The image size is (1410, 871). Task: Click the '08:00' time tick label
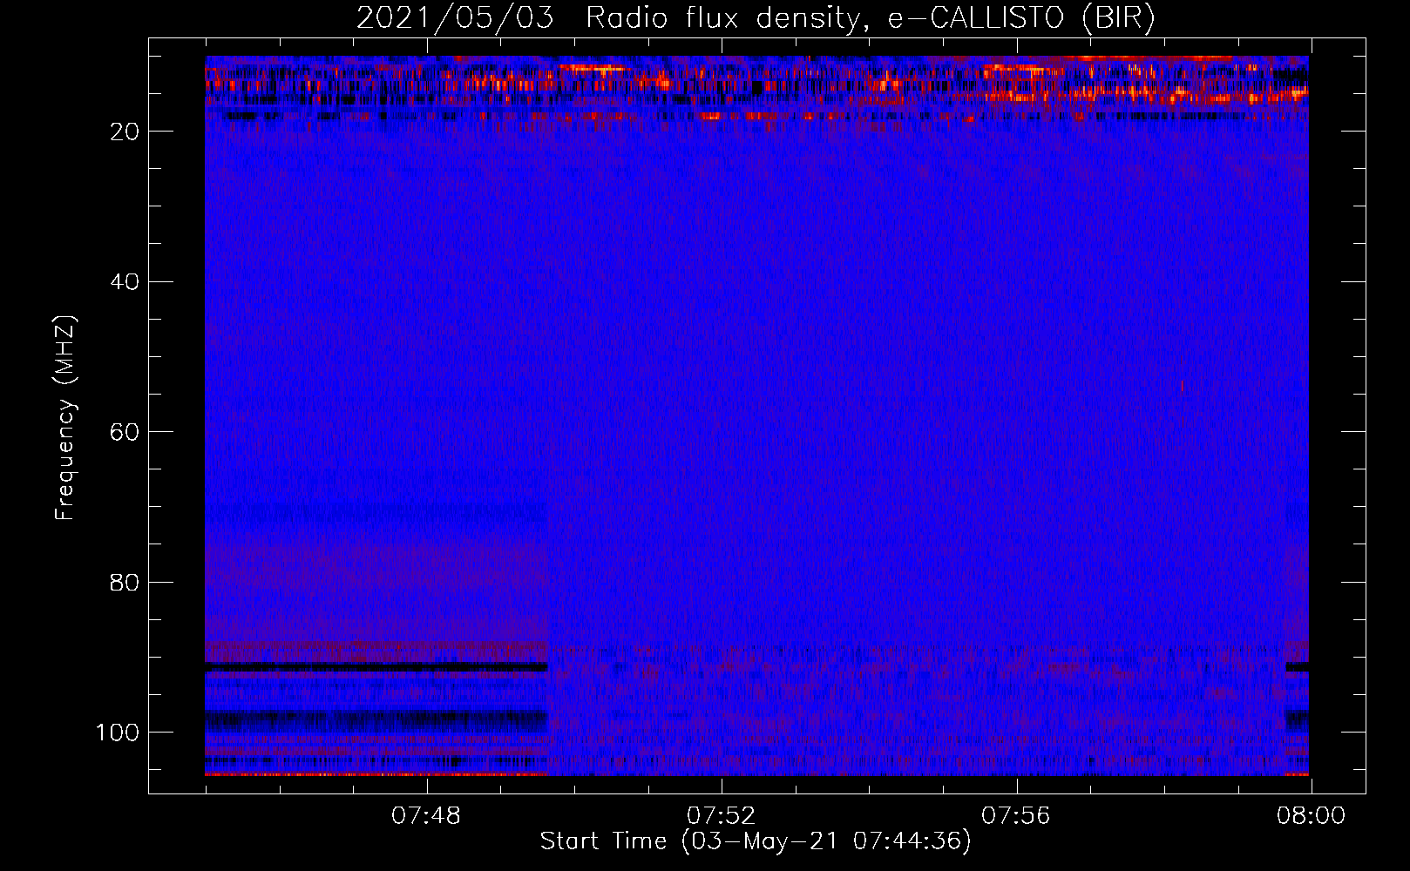coord(1311,816)
